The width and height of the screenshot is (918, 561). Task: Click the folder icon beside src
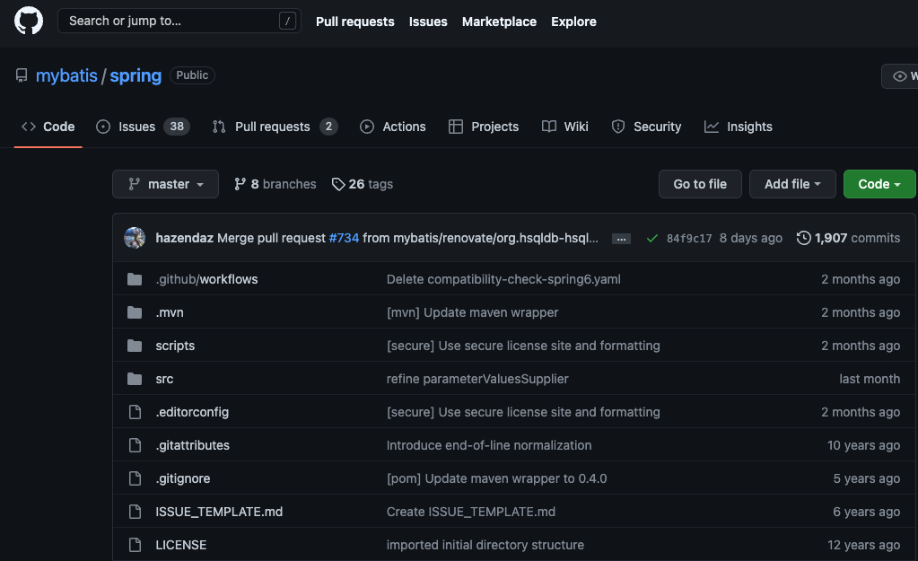135,379
